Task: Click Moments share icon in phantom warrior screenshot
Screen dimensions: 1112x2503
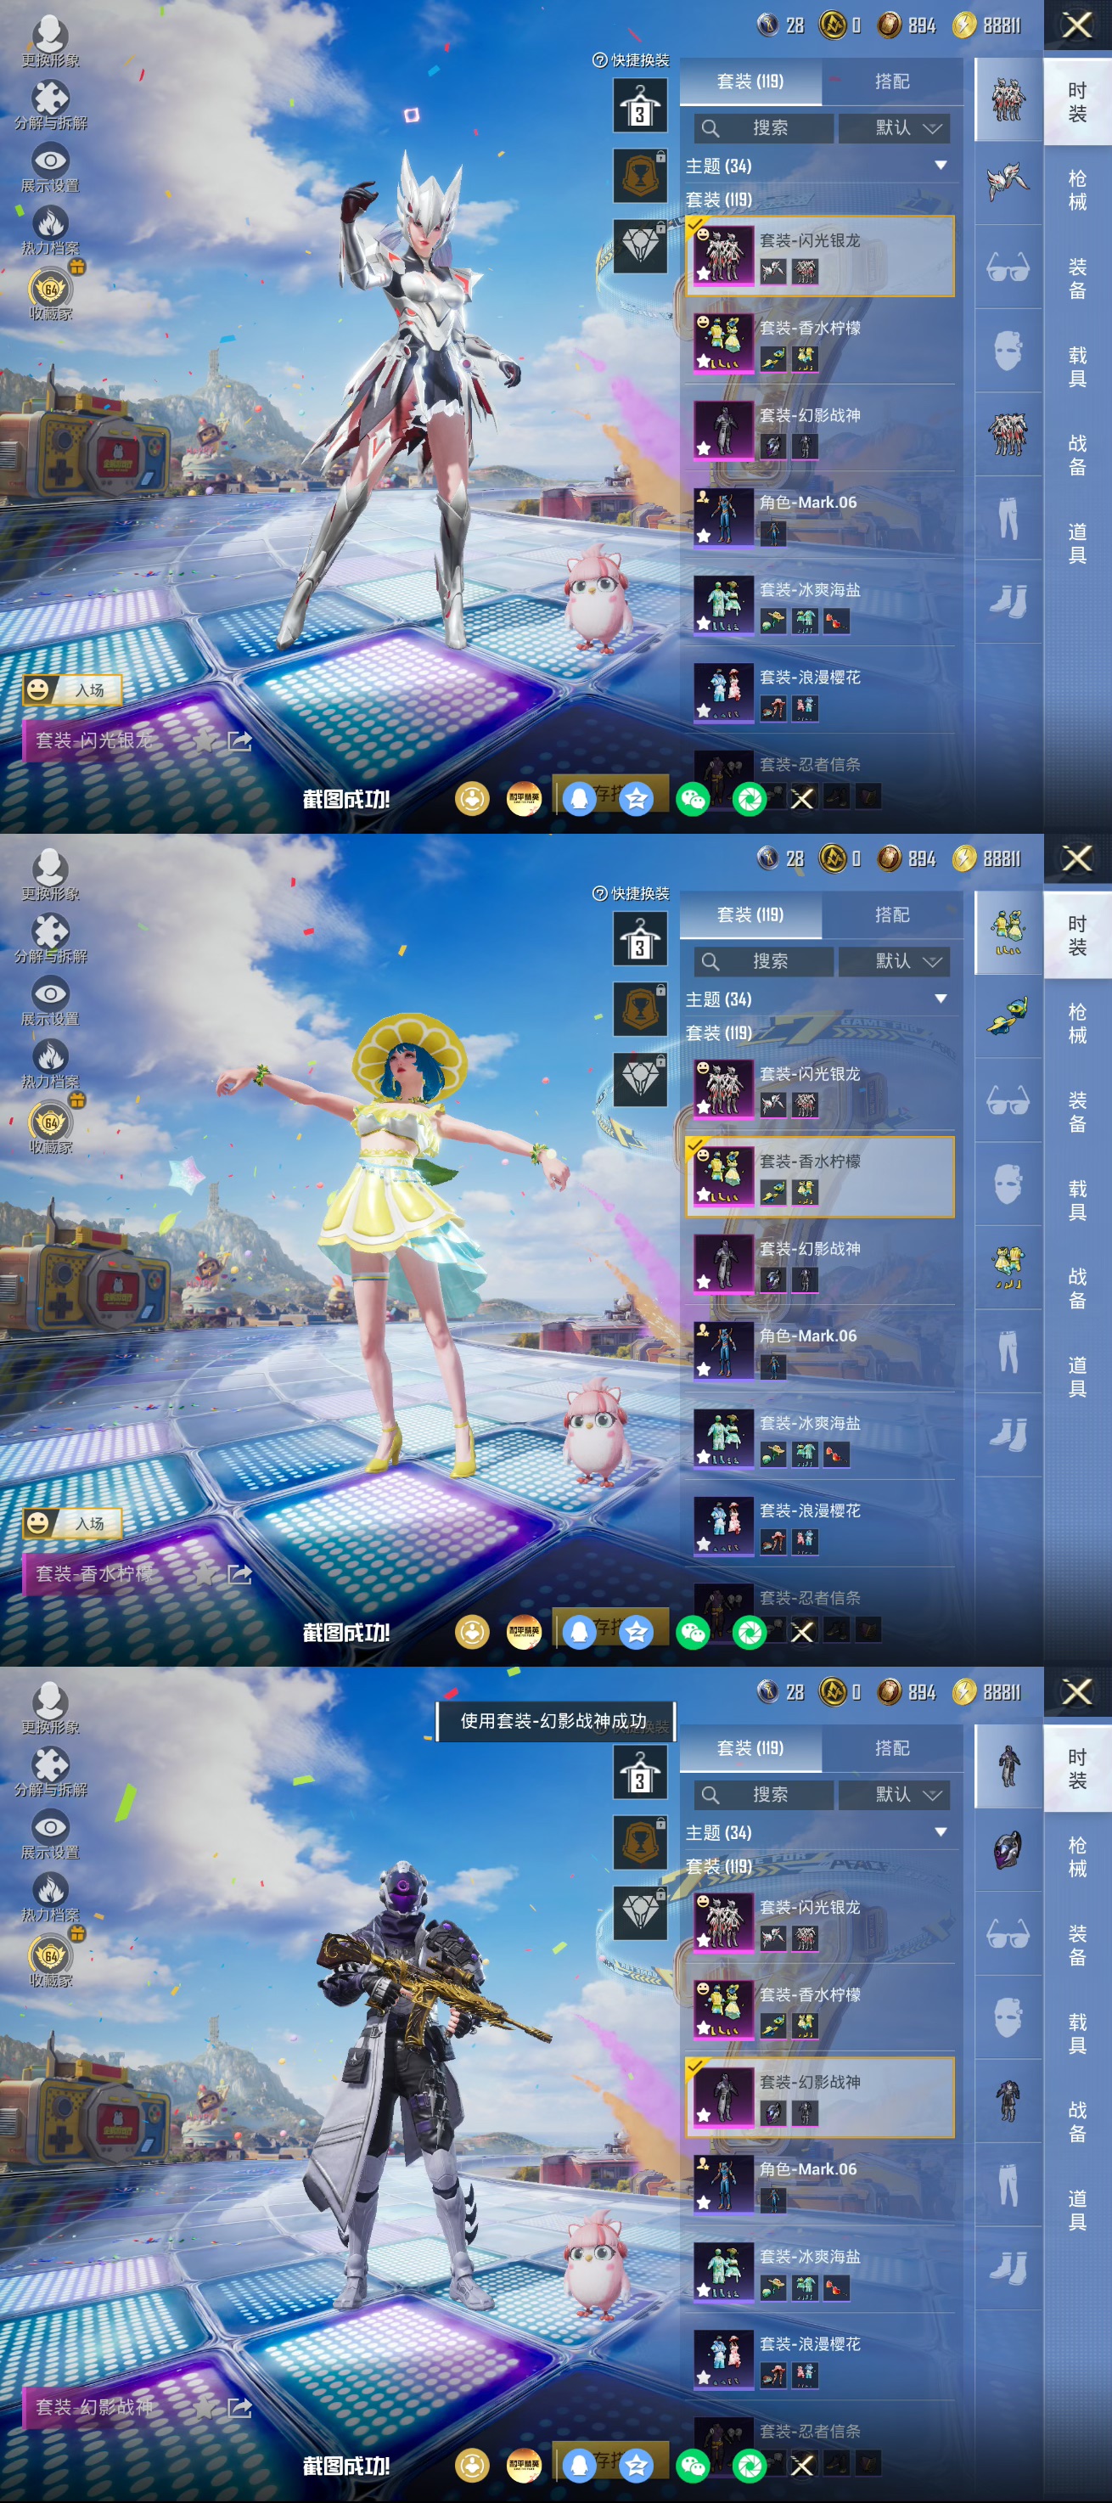Action: pyautogui.click(x=750, y=2465)
